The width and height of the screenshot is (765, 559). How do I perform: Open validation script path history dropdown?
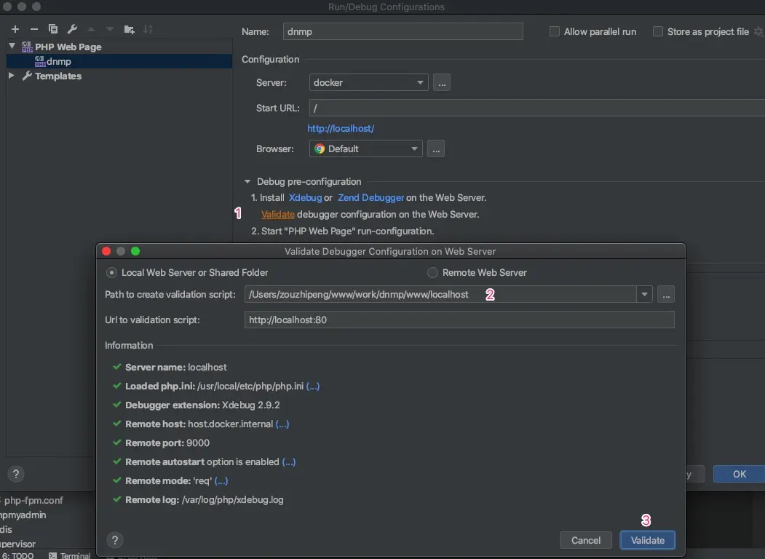tap(644, 294)
